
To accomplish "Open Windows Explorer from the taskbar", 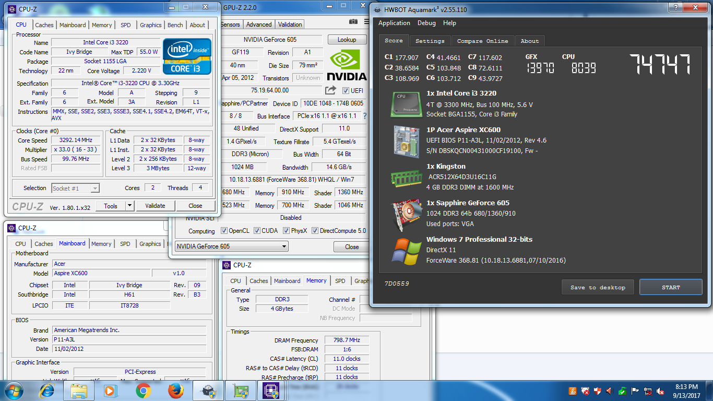I will [x=79, y=391].
